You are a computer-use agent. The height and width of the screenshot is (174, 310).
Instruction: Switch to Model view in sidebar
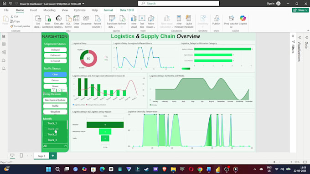pos(4,52)
